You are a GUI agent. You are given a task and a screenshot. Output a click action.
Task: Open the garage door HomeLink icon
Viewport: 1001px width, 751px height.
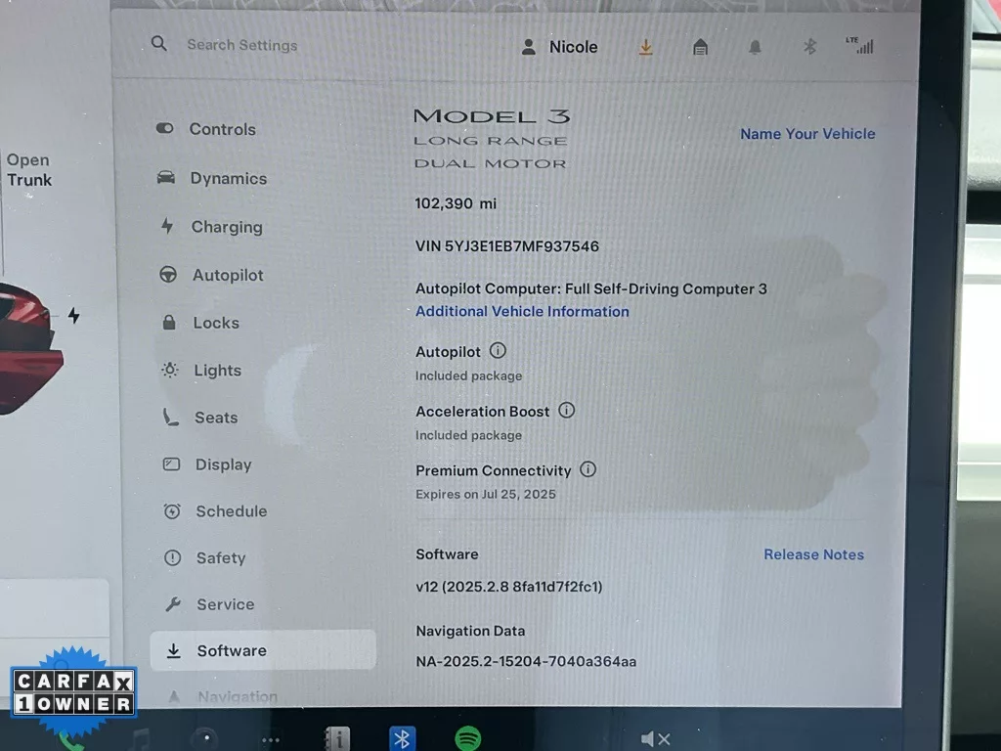click(700, 47)
